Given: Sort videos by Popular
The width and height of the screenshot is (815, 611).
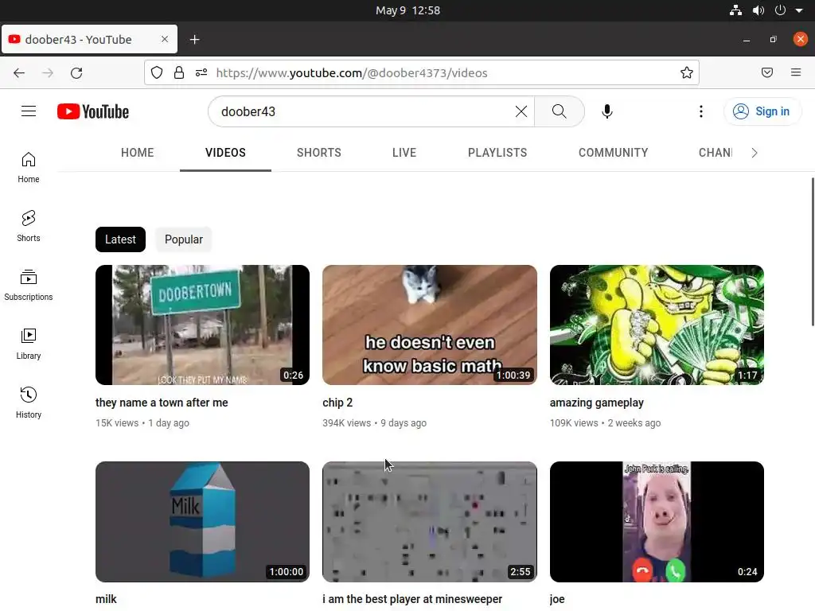Looking at the screenshot, I should tap(184, 239).
